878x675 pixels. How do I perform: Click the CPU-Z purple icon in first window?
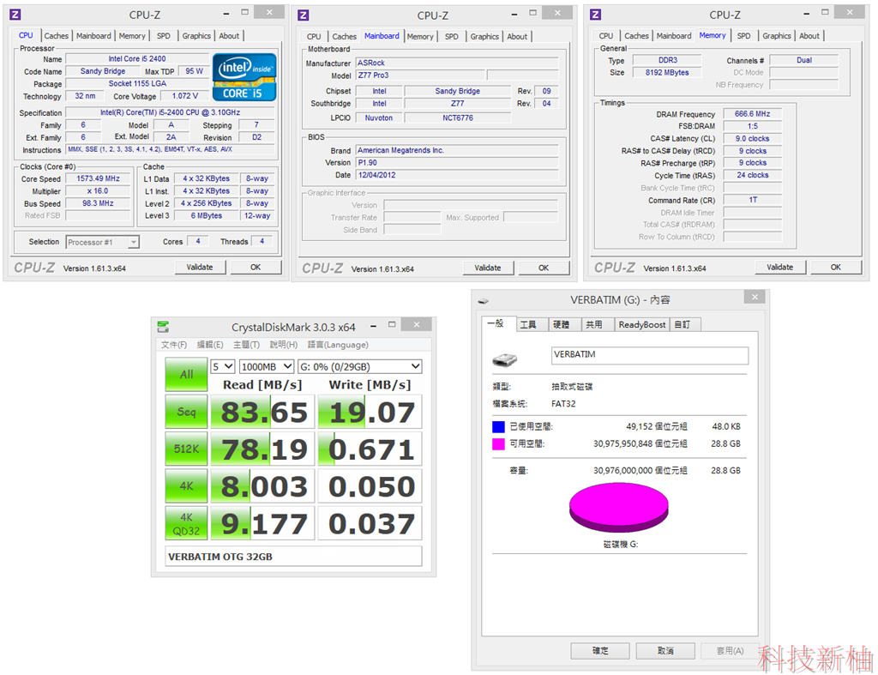click(15, 15)
